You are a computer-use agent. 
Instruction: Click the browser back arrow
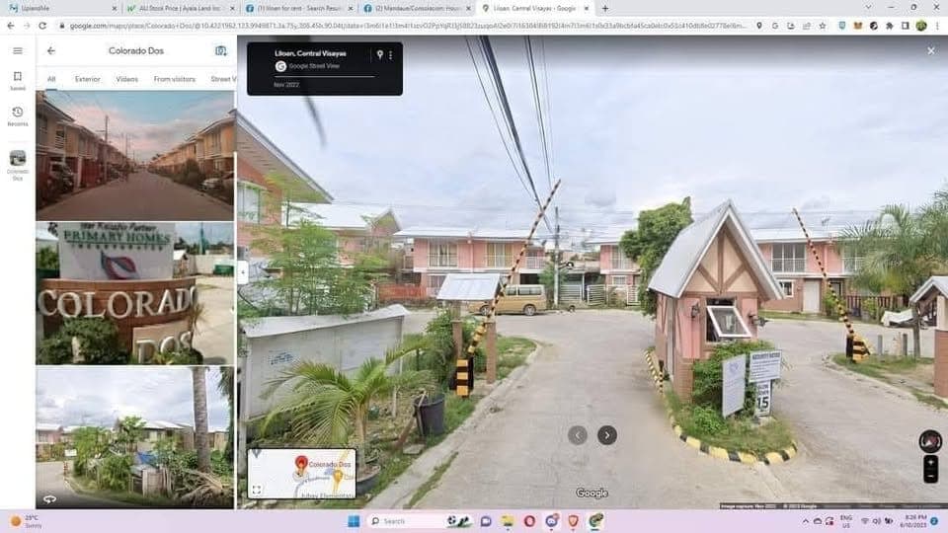(10, 26)
